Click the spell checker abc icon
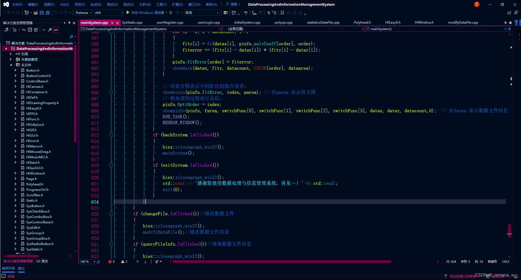Image resolution: width=521 pixels, height=280 pixels. 246,13
